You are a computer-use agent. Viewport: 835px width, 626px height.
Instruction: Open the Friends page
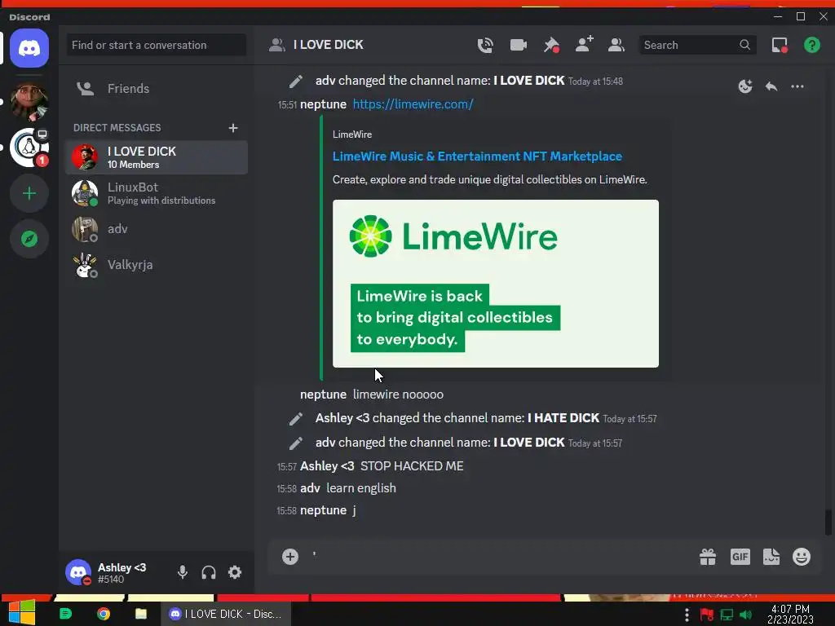[x=156, y=88]
